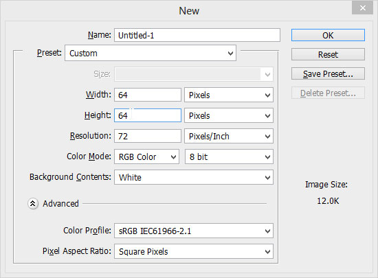Screen dimensions: 378x278
Task: Open Pixel Aspect Ratio Square Pixels dropdown
Action: pyautogui.click(x=194, y=251)
